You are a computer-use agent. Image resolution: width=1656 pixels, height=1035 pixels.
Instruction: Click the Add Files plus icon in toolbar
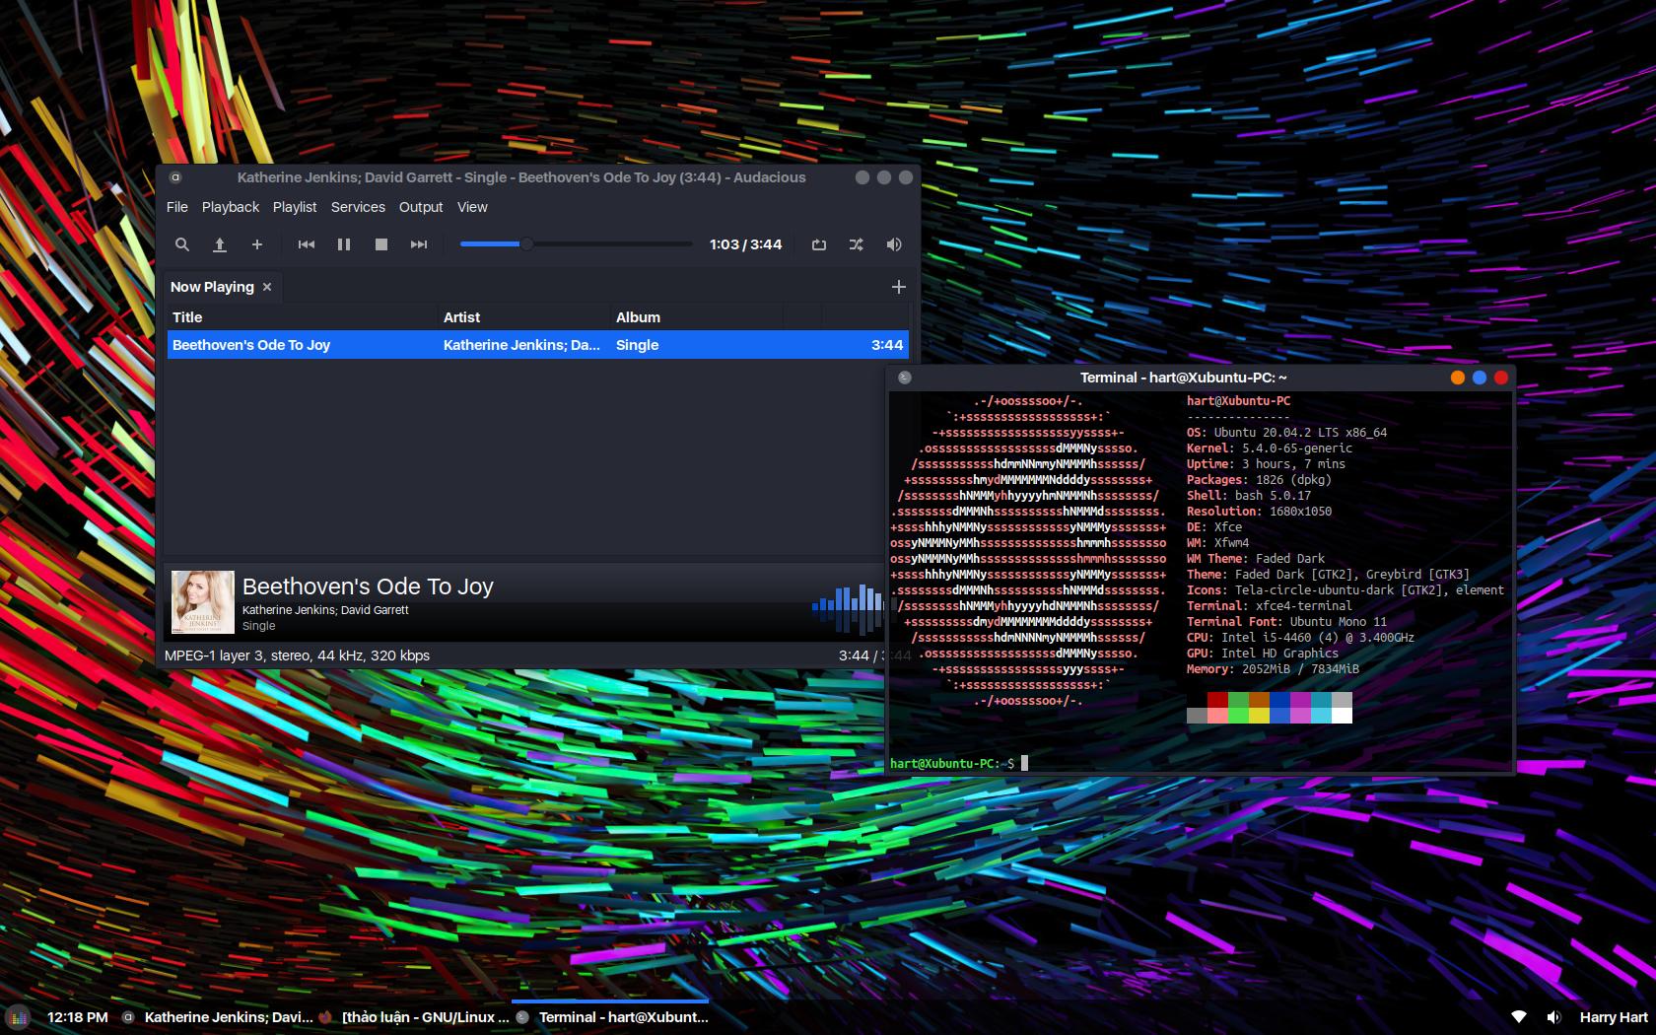tap(257, 244)
